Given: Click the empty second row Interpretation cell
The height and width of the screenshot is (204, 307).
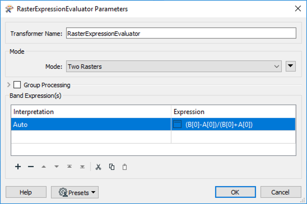Looking at the screenshot, I should tap(91, 137).
